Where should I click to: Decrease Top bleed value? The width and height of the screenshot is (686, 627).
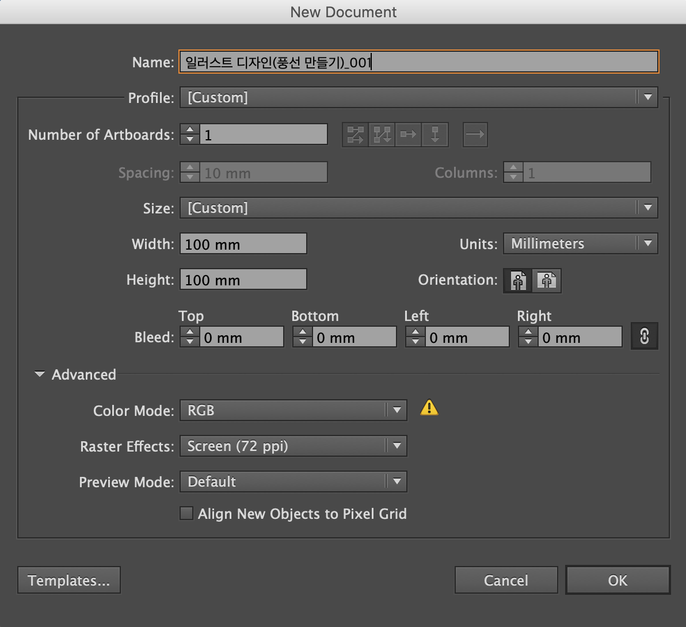(x=190, y=342)
